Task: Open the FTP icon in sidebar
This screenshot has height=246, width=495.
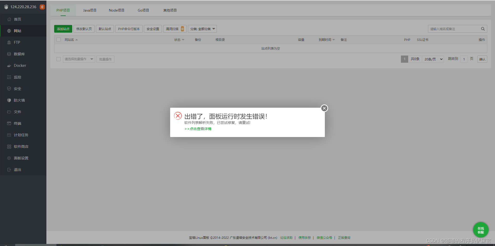Action: coord(9,42)
